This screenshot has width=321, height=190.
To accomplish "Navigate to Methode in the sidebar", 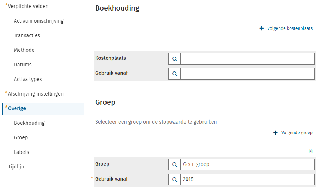I will pyautogui.click(x=24, y=50).
